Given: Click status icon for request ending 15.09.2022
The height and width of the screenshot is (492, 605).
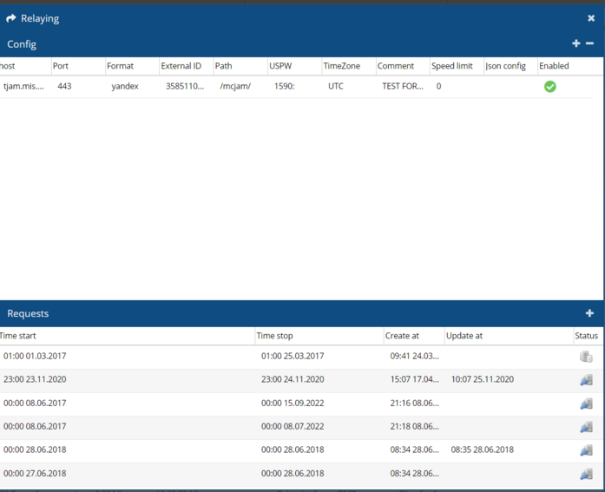Looking at the screenshot, I should pyautogui.click(x=586, y=403).
